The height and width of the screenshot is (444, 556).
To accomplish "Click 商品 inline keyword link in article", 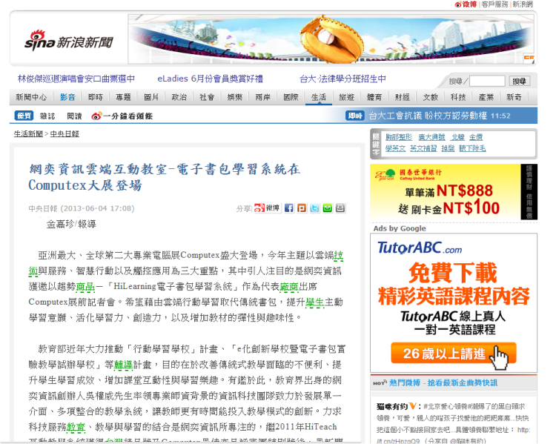I will 85,287.
